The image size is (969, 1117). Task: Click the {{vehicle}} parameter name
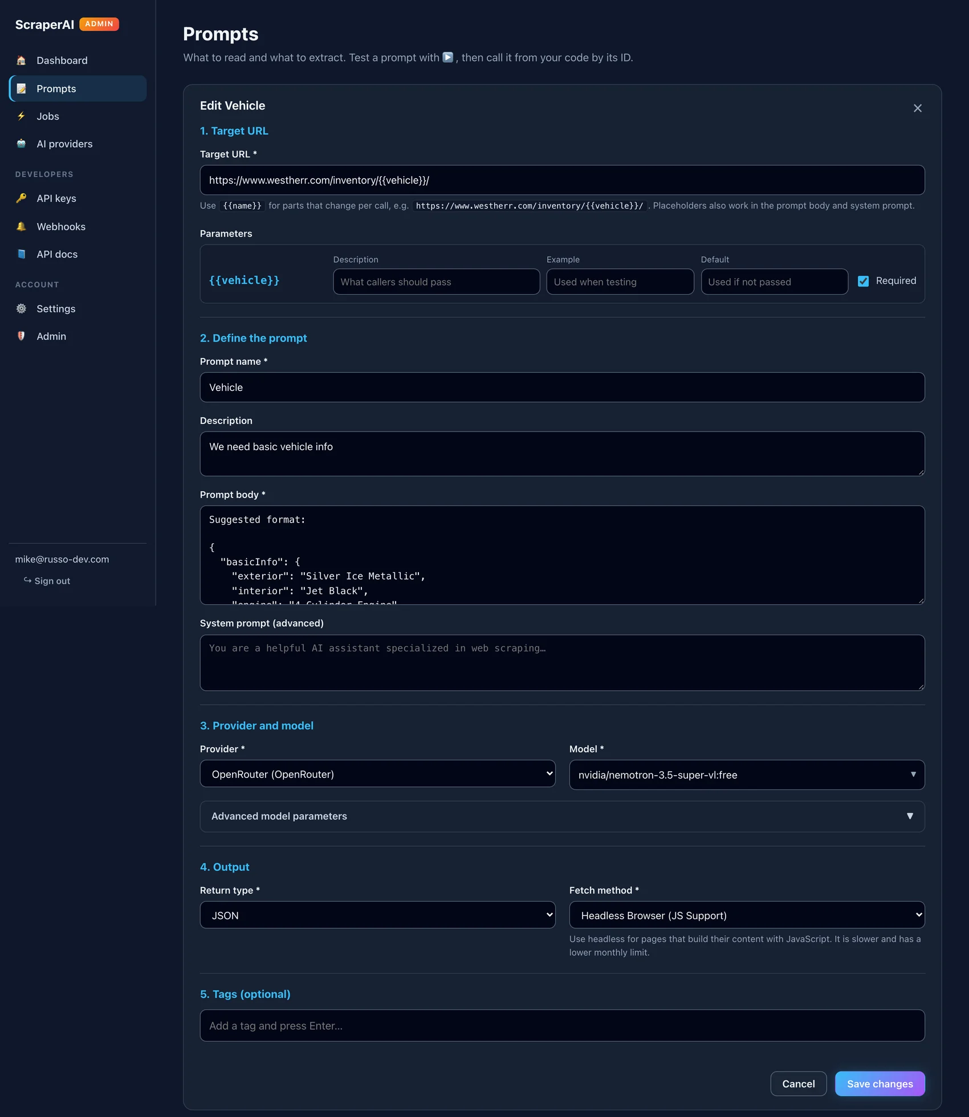point(244,280)
